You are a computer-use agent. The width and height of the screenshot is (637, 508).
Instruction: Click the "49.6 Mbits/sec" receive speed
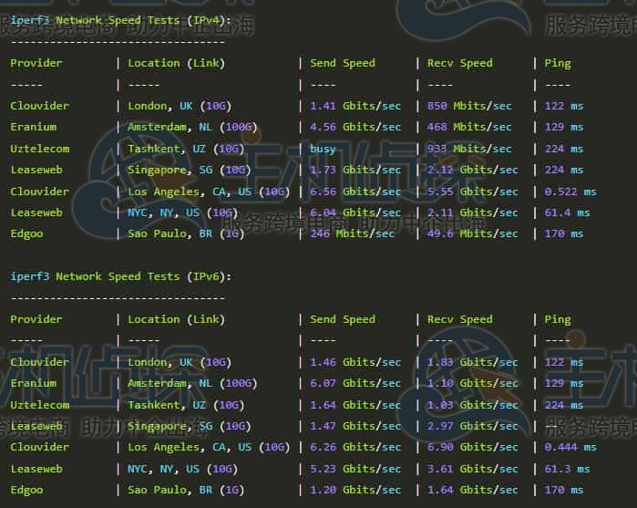click(472, 233)
